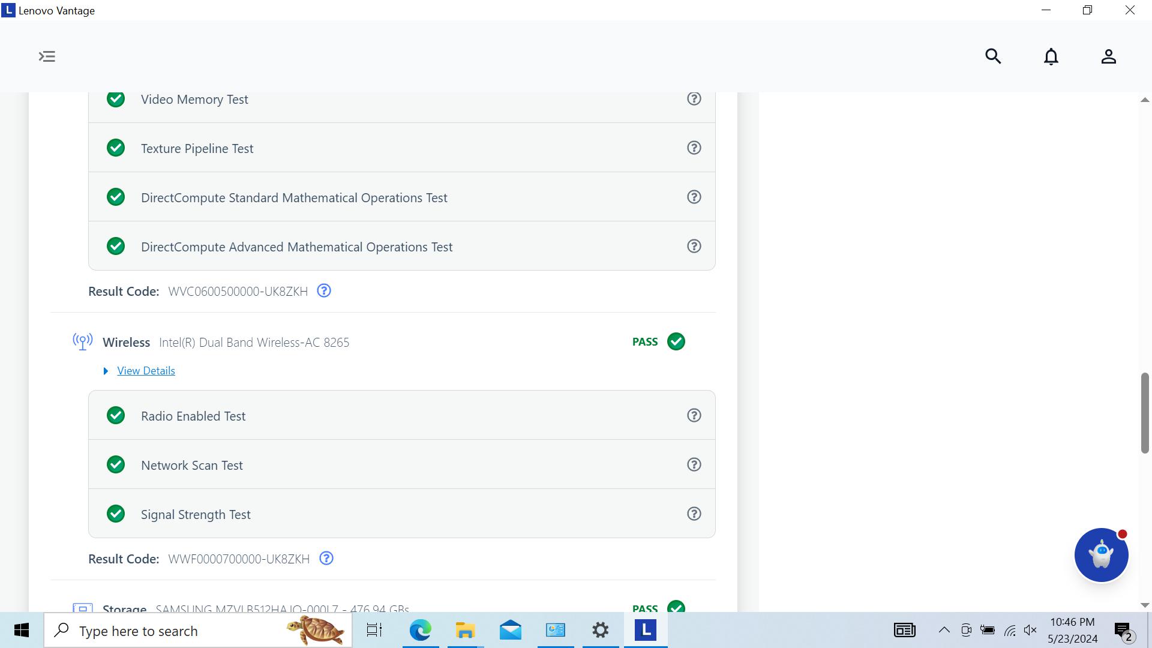
Task: Click Radio Enabled Test green check icon
Action: point(116,416)
